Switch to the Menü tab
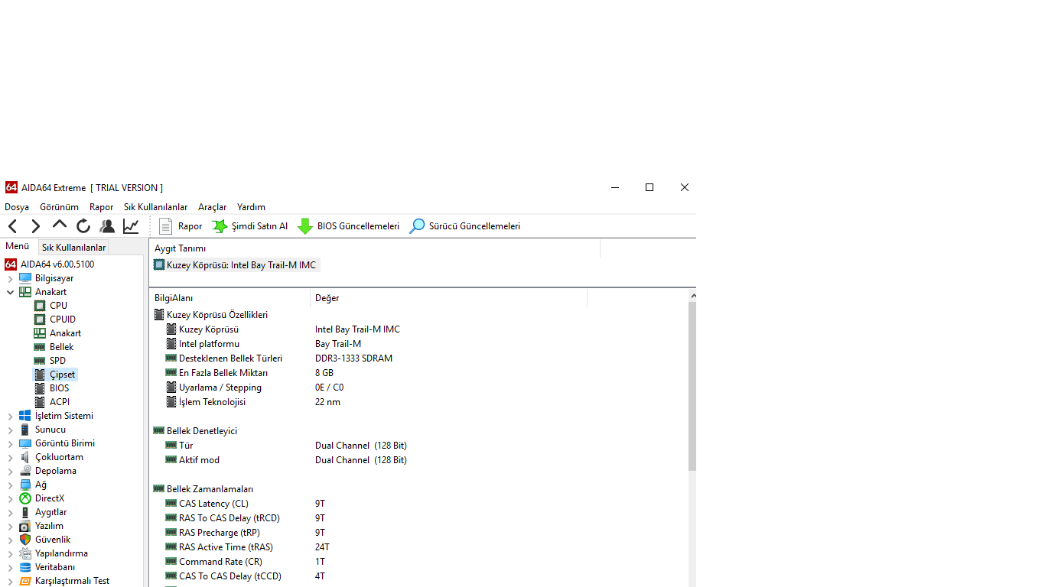 click(x=18, y=246)
